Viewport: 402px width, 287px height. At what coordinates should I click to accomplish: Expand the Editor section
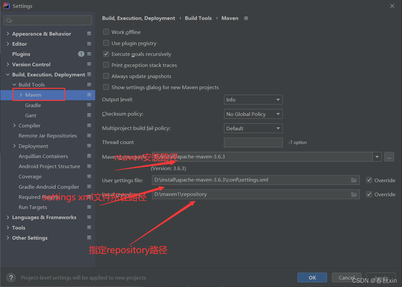click(8, 44)
